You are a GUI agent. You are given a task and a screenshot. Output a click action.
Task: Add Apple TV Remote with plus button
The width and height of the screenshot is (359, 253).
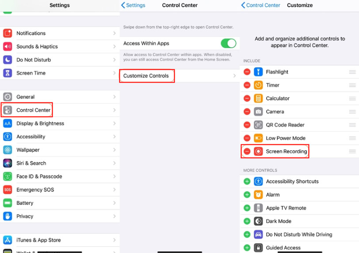click(x=247, y=208)
